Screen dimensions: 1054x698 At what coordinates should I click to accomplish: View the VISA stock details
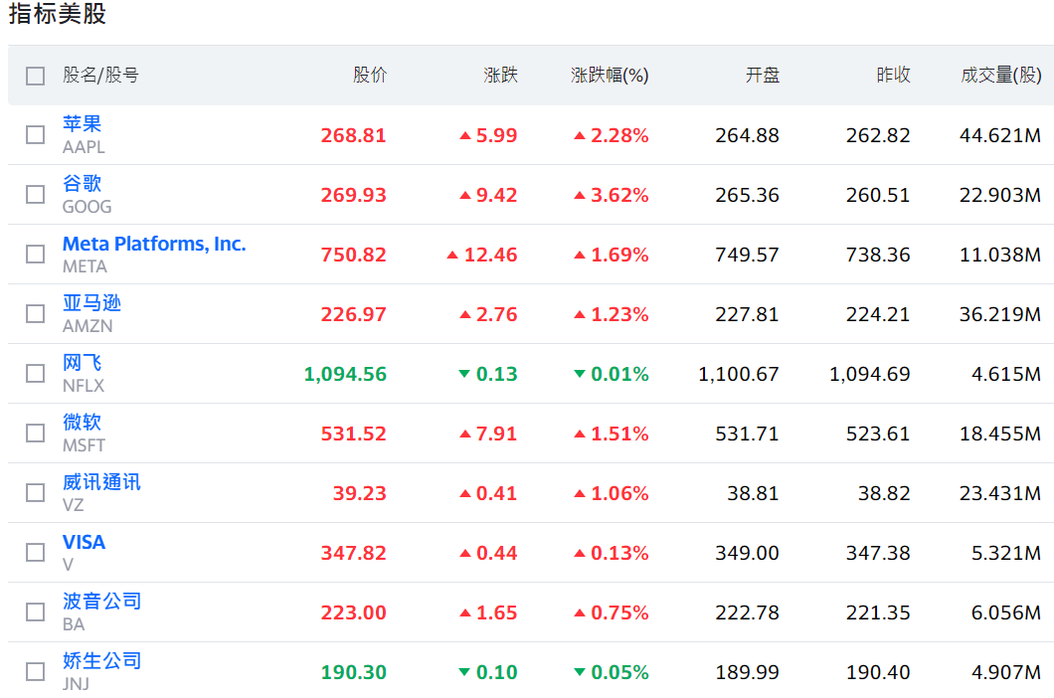84,542
